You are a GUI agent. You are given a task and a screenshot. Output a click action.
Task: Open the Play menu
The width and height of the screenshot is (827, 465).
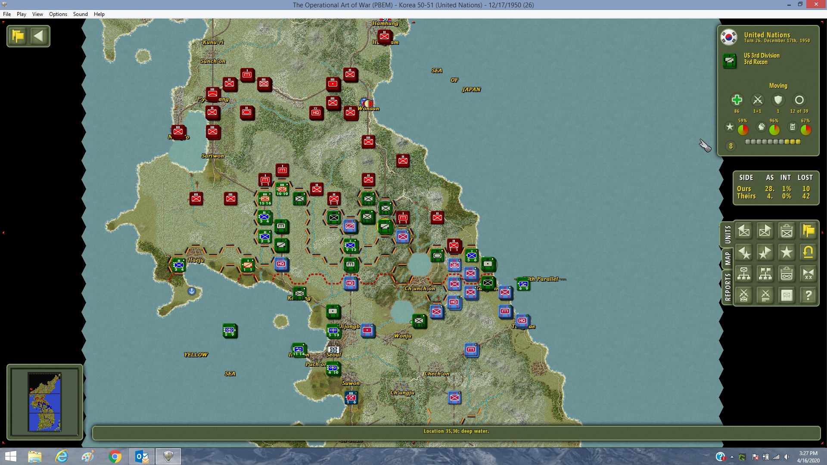pyautogui.click(x=22, y=14)
